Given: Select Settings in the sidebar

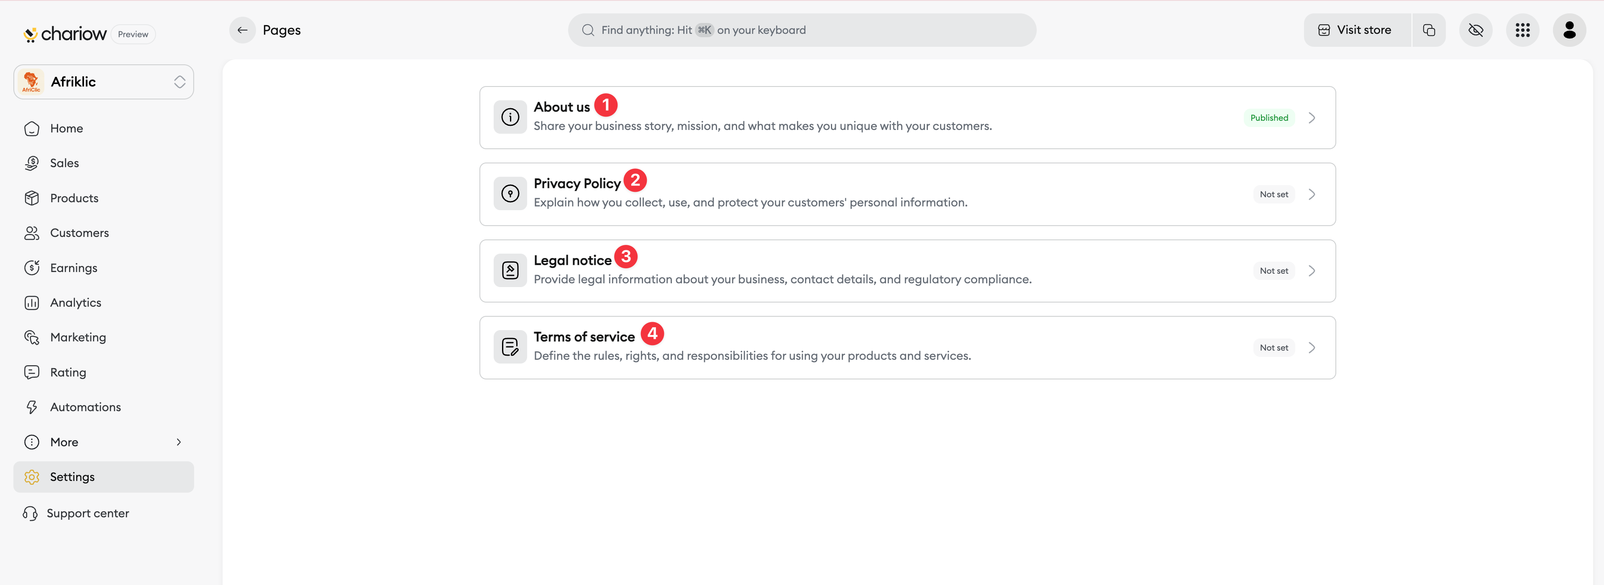Looking at the screenshot, I should [x=103, y=477].
